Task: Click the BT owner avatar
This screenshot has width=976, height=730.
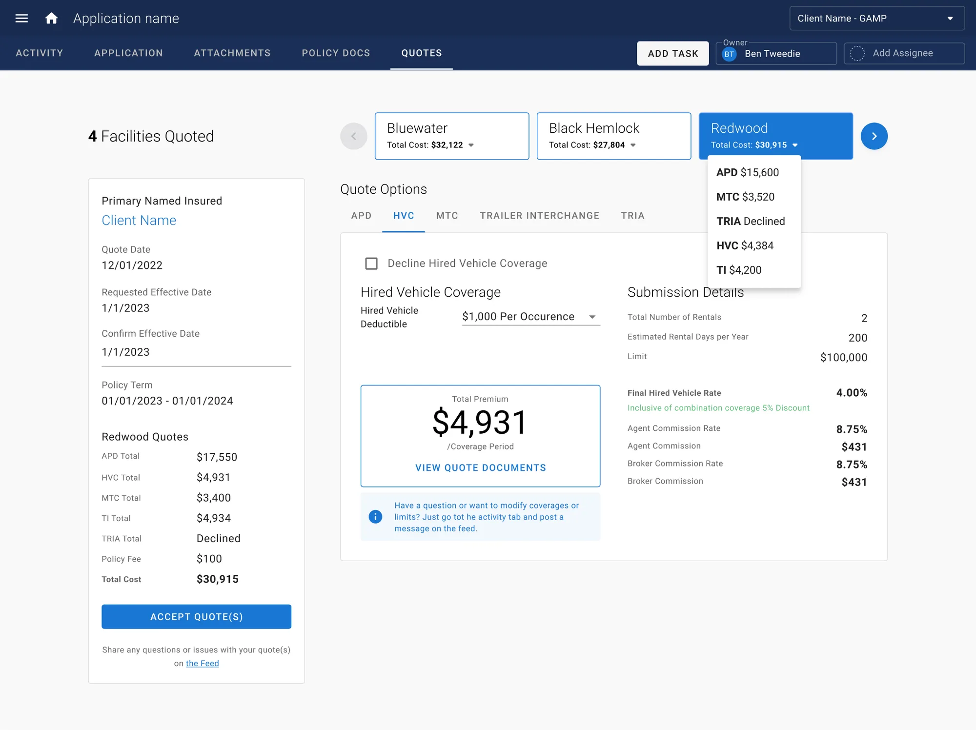Action: pyautogui.click(x=729, y=54)
